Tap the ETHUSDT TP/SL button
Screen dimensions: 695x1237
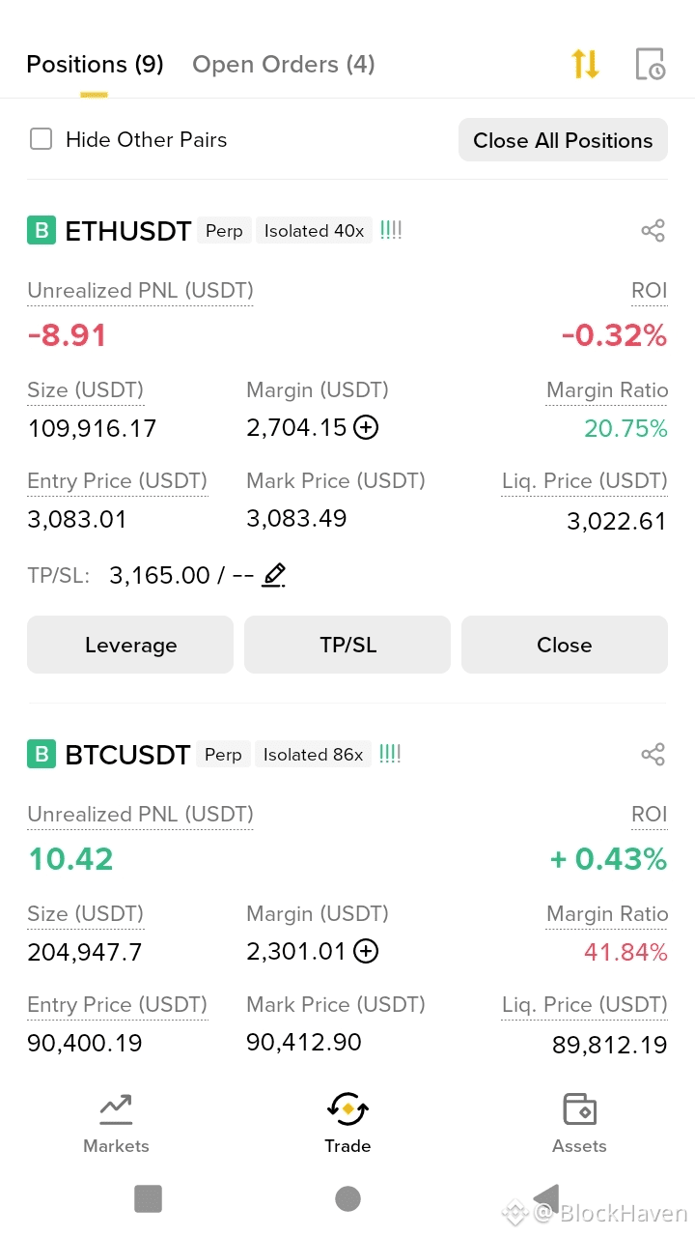tap(347, 645)
